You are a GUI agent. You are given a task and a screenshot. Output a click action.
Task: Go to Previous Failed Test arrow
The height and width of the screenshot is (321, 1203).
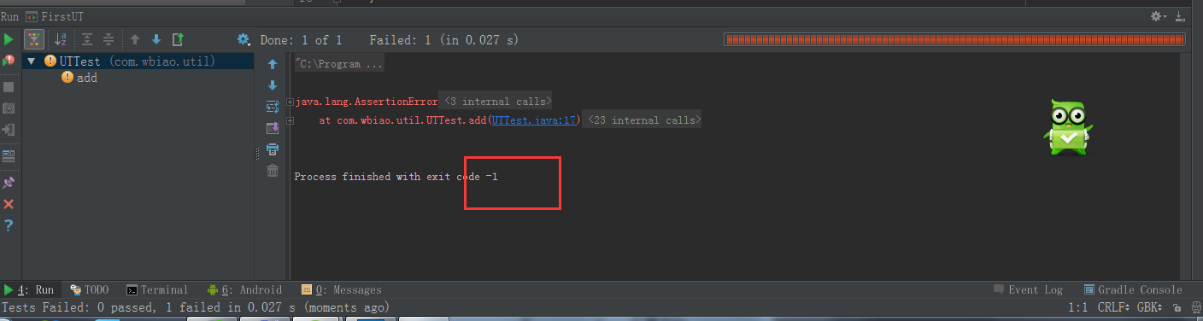point(135,39)
